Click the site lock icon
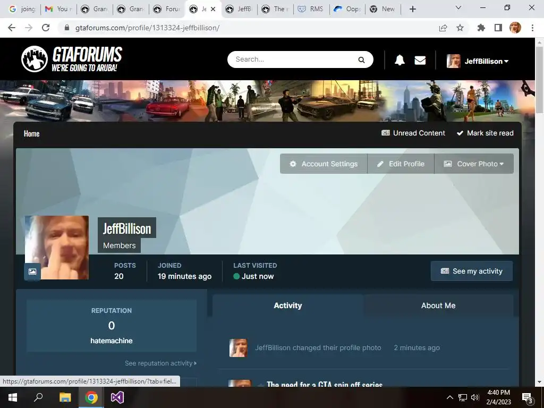This screenshot has width=544, height=408. click(67, 28)
